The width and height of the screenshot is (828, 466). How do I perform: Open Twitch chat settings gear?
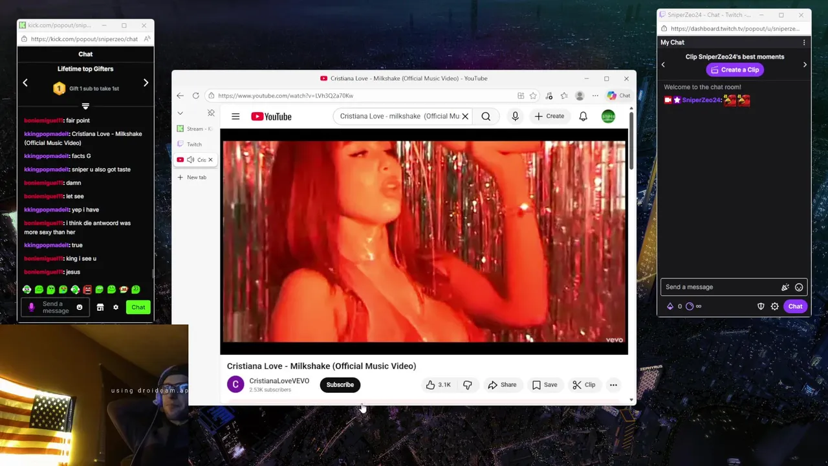pyautogui.click(x=774, y=307)
